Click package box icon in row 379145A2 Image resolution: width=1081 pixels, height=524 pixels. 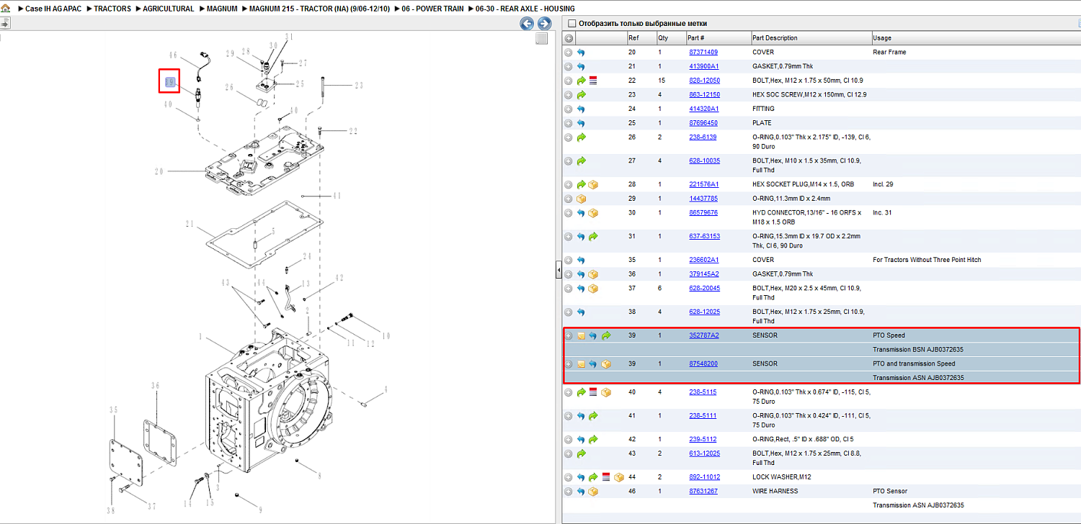593,274
